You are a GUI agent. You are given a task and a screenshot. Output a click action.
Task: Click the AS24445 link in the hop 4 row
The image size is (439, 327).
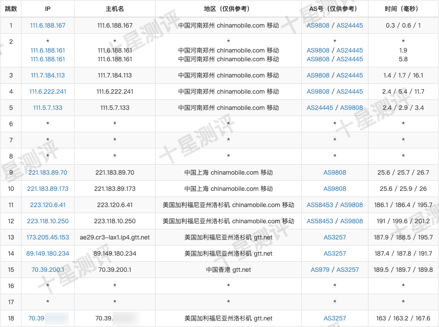click(350, 91)
